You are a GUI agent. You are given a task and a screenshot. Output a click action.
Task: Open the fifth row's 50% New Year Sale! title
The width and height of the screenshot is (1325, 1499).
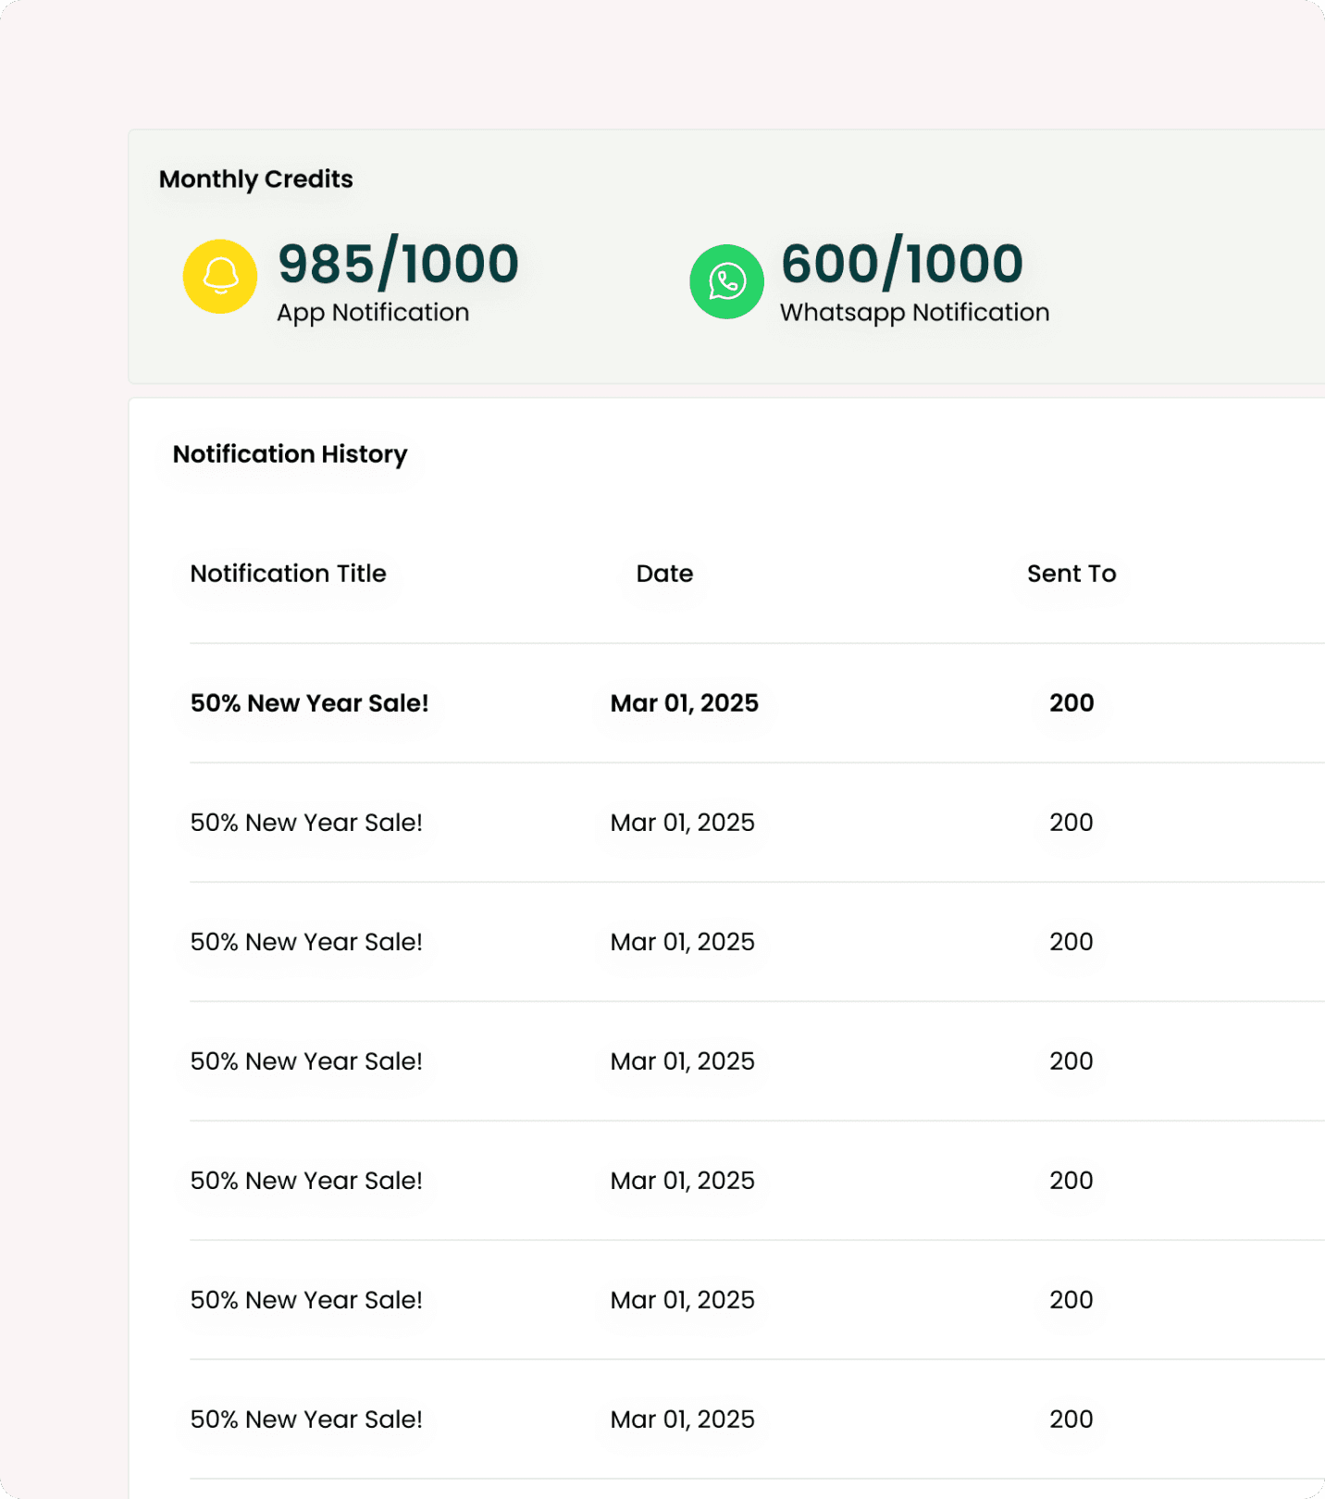pyautogui.click(x=306, y=1181)
